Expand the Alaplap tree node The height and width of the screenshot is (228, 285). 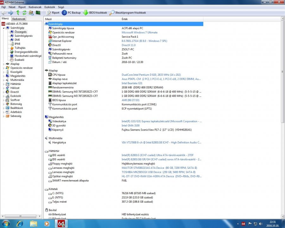[3, 64]
